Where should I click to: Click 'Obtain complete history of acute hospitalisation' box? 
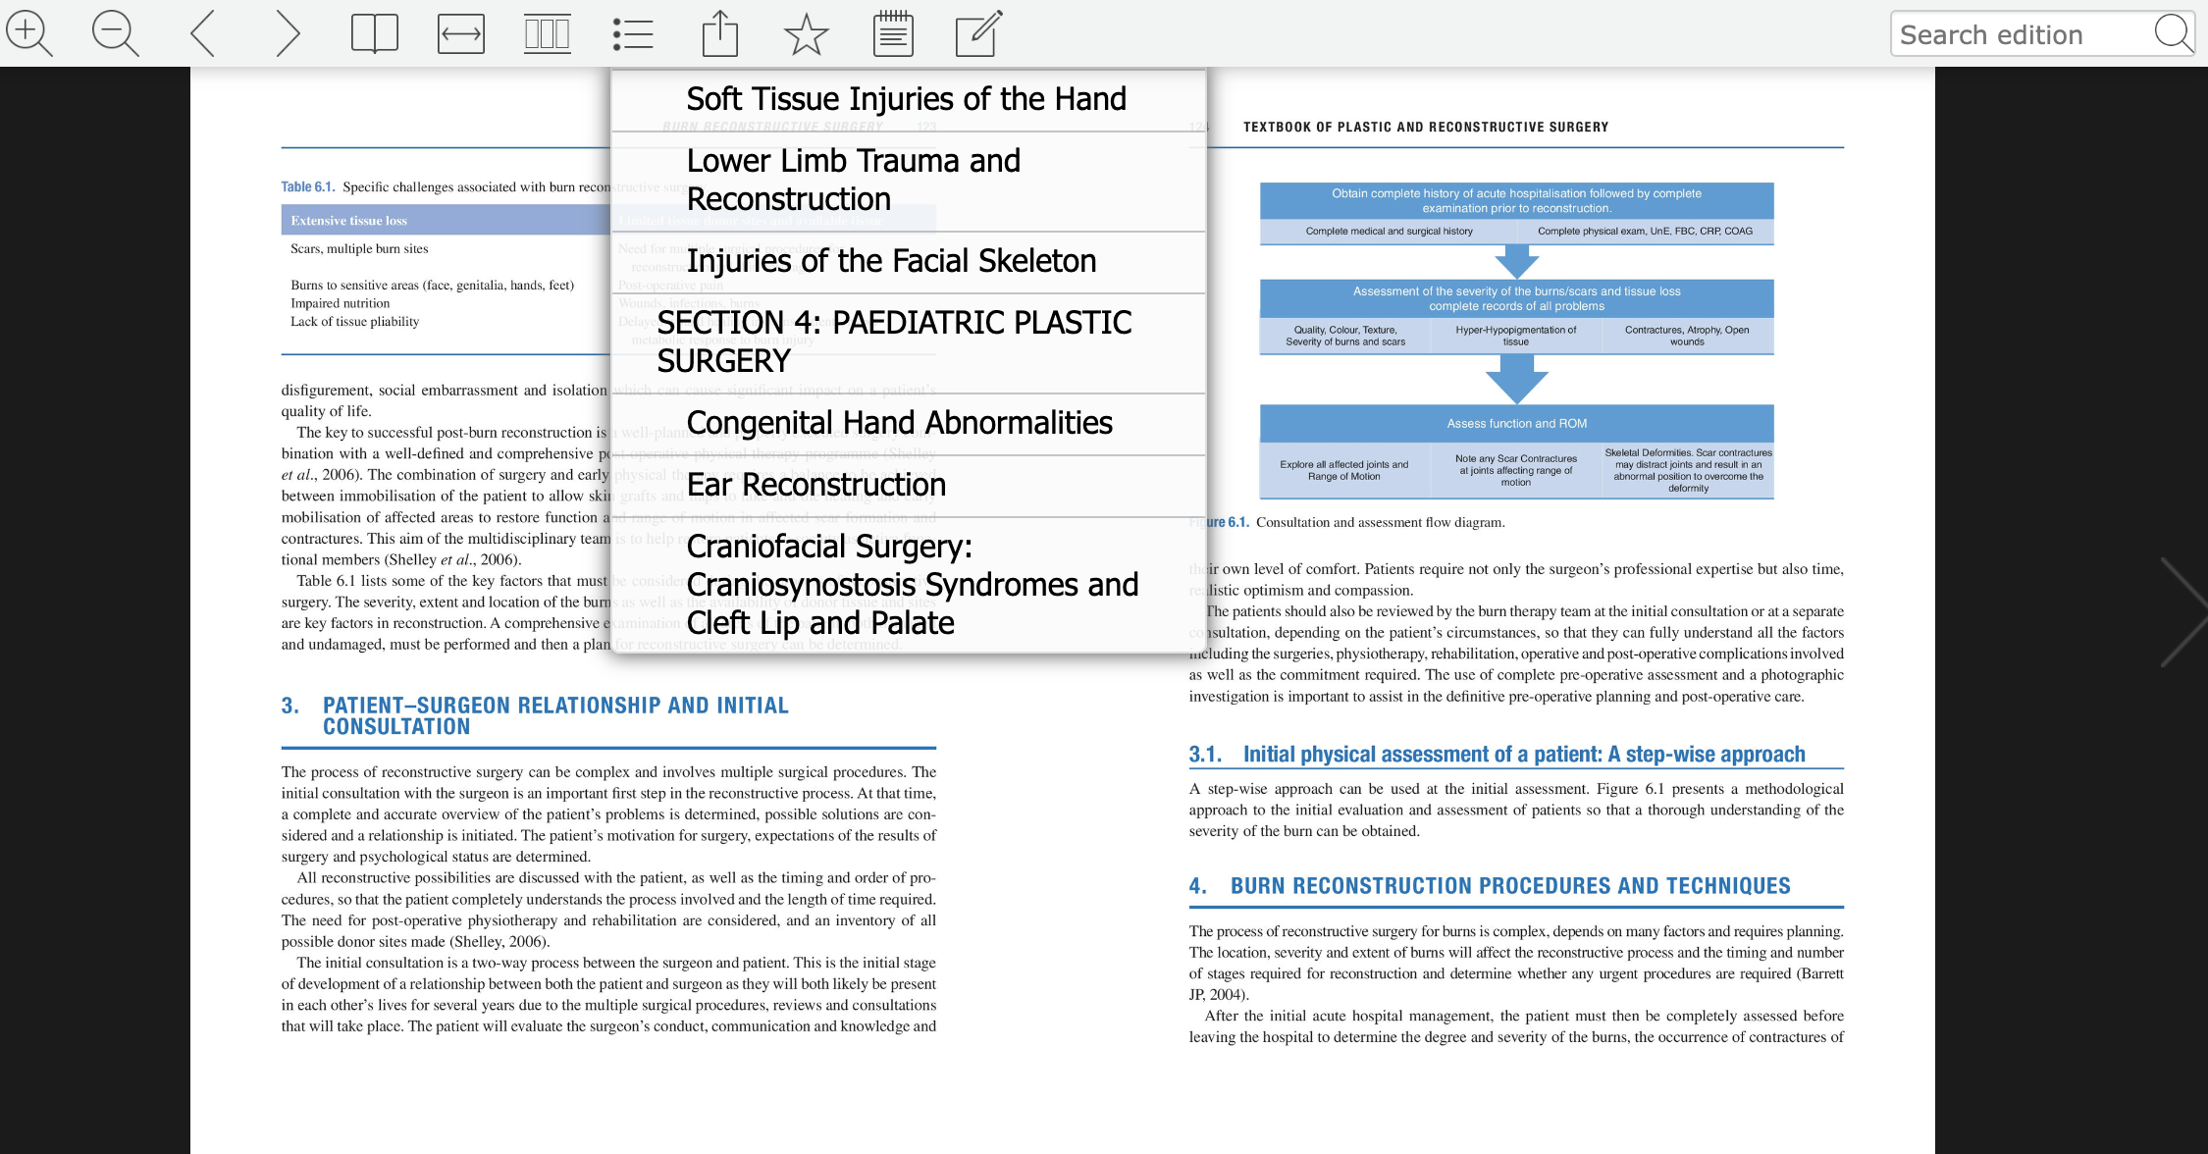tap(1516, 200)
